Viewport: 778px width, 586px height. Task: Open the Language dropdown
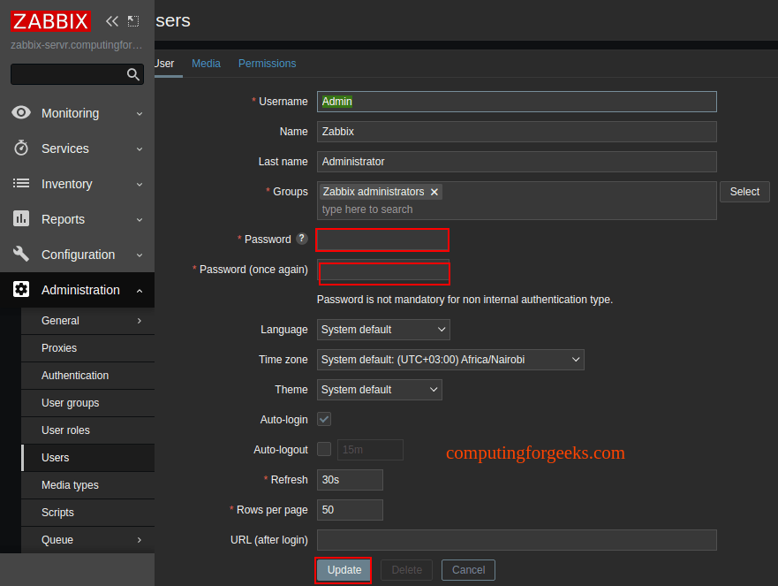383,330
